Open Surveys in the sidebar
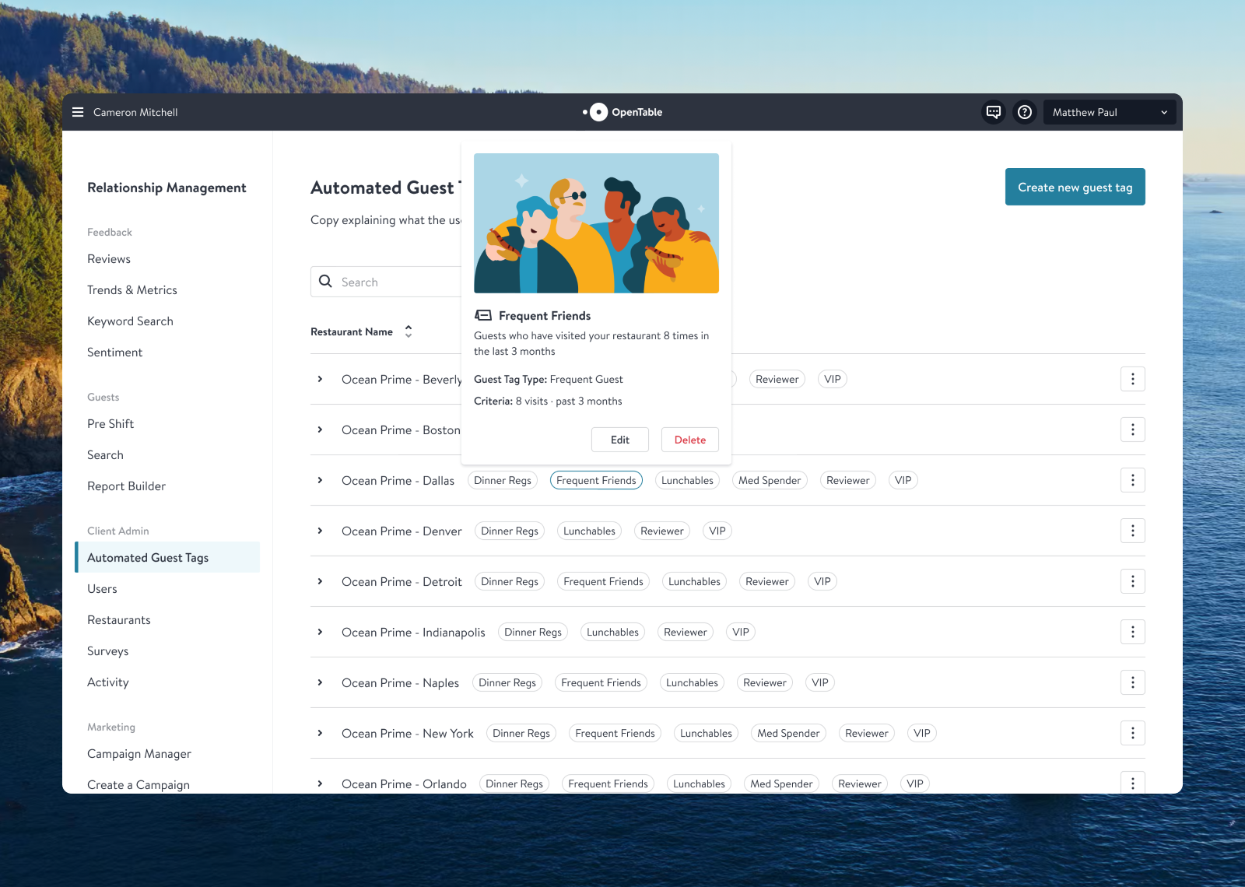The height and width of the screenshot is (887, 1245). tap(107, 651)
